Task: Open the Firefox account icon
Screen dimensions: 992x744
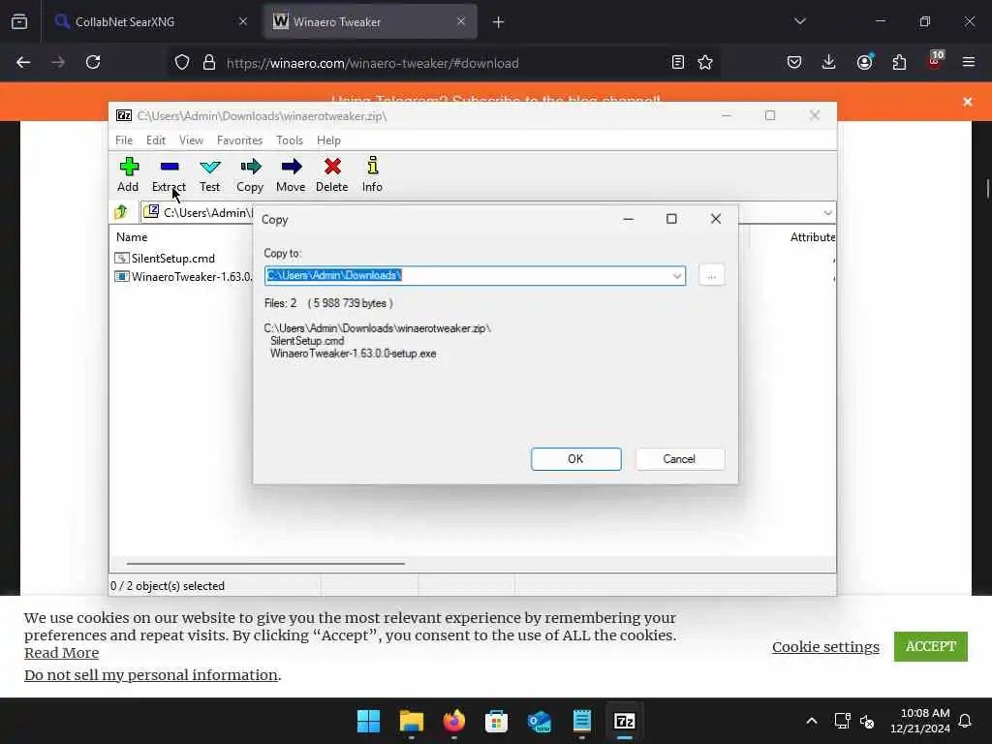Action: [864, 63]
